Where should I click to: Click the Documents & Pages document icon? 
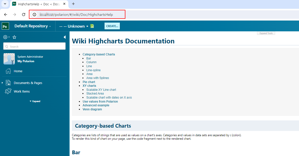click(8, 83)
